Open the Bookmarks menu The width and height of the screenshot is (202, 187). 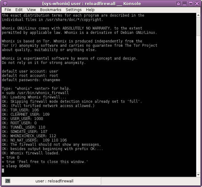(x=51, y=10)
